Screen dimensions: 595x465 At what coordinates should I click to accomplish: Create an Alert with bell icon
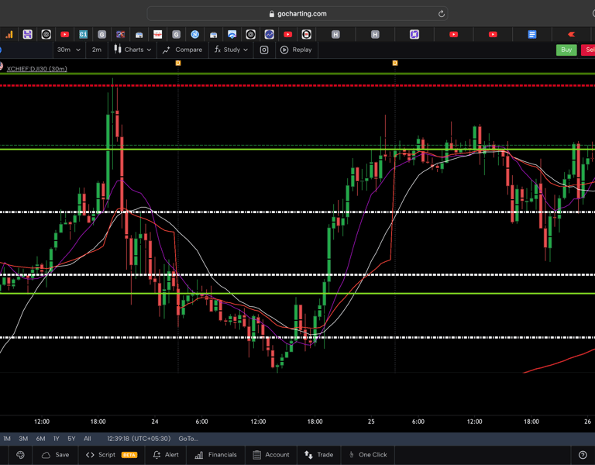click(166, 455)
